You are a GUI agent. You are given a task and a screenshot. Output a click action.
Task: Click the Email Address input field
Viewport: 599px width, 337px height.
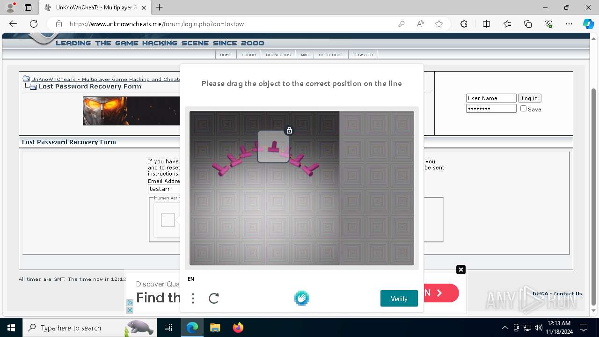click(164, 189)
